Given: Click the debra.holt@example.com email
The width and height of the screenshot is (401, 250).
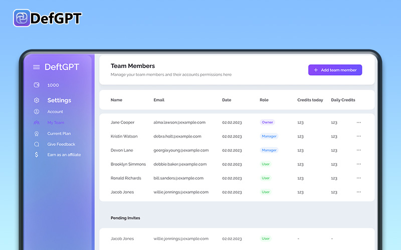Looking at the screenshot, I should [x=177, y=136].
